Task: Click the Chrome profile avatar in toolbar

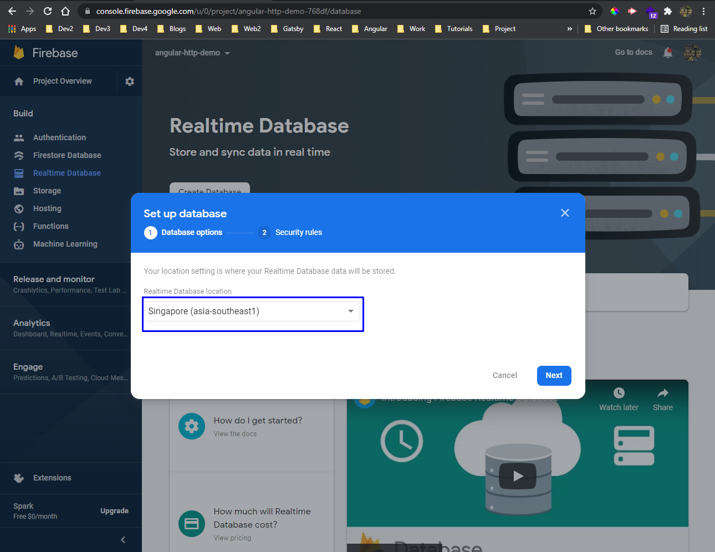Action: (x=686, y=11)
